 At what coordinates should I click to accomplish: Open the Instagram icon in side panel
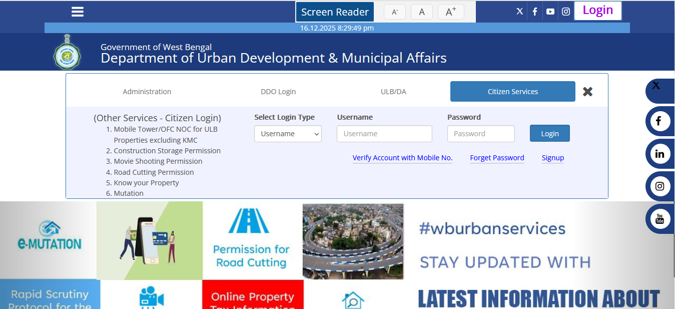tap(659, 186)
